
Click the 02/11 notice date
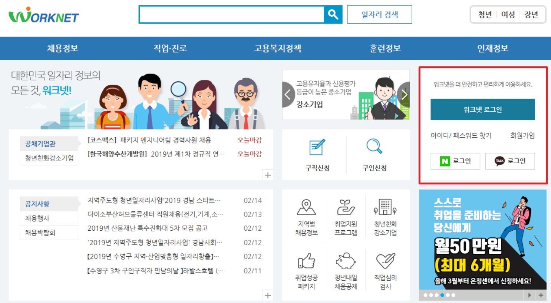[x=253, y=271]
